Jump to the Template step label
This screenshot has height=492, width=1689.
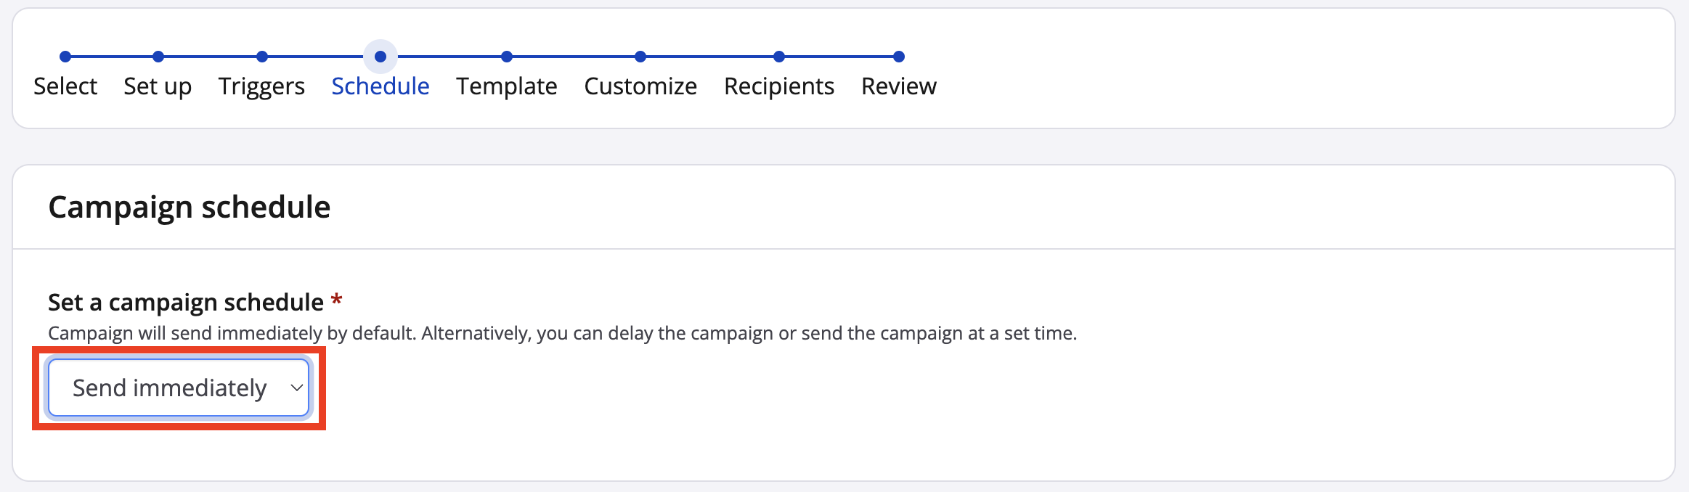click(x=507, y=86)
